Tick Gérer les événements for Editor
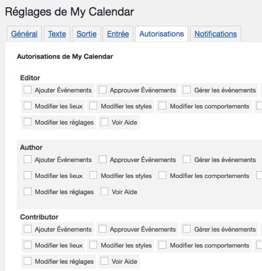 [x=187, y=90]
